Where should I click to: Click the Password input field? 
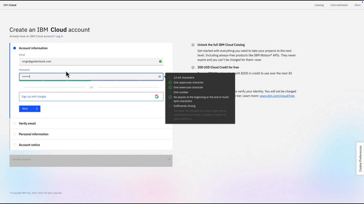click(x=91, y=76)
